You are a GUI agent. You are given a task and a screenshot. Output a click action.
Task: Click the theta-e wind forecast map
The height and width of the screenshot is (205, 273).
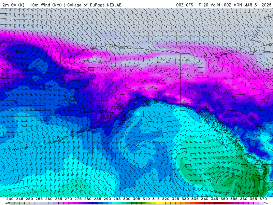(136, 102)
